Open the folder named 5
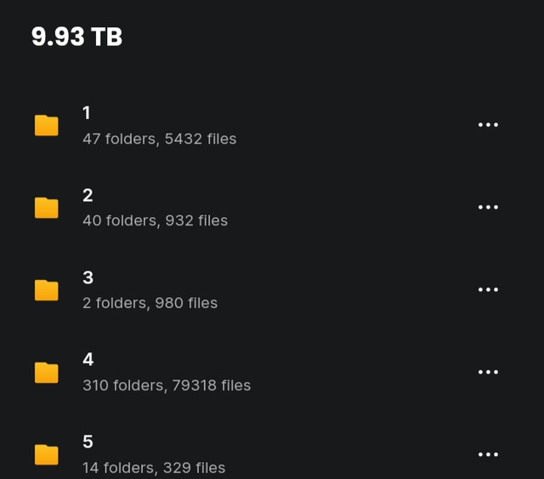Viewport: 544px width, 479px height. [88, 442]
